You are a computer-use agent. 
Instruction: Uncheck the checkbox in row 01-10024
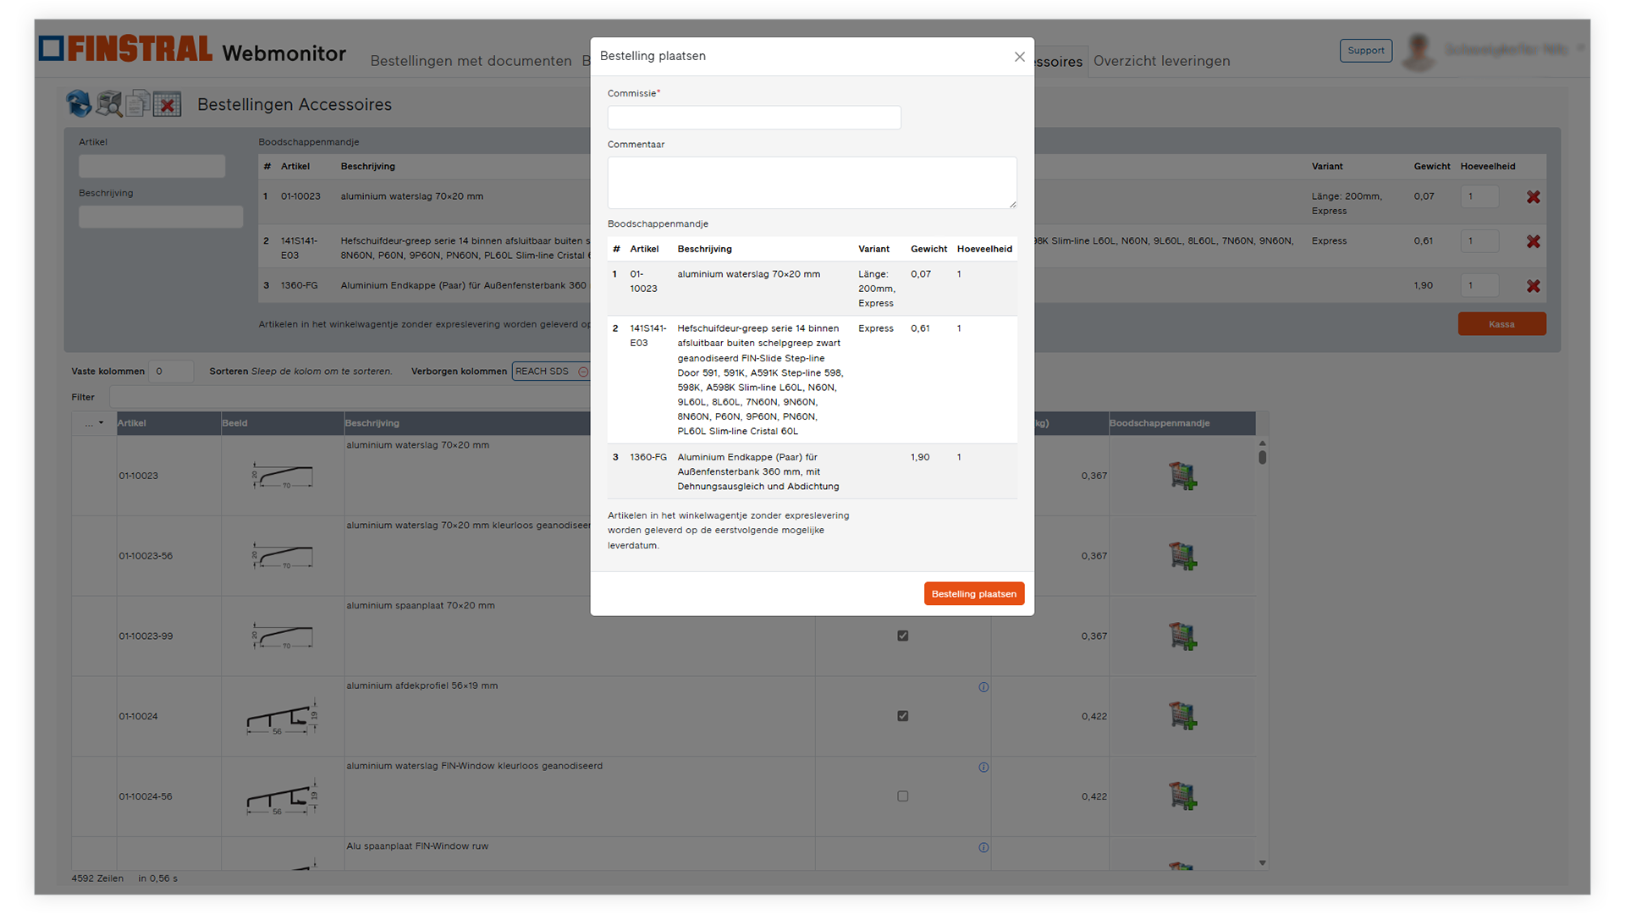pyautogui.click(x=903, y=716)
